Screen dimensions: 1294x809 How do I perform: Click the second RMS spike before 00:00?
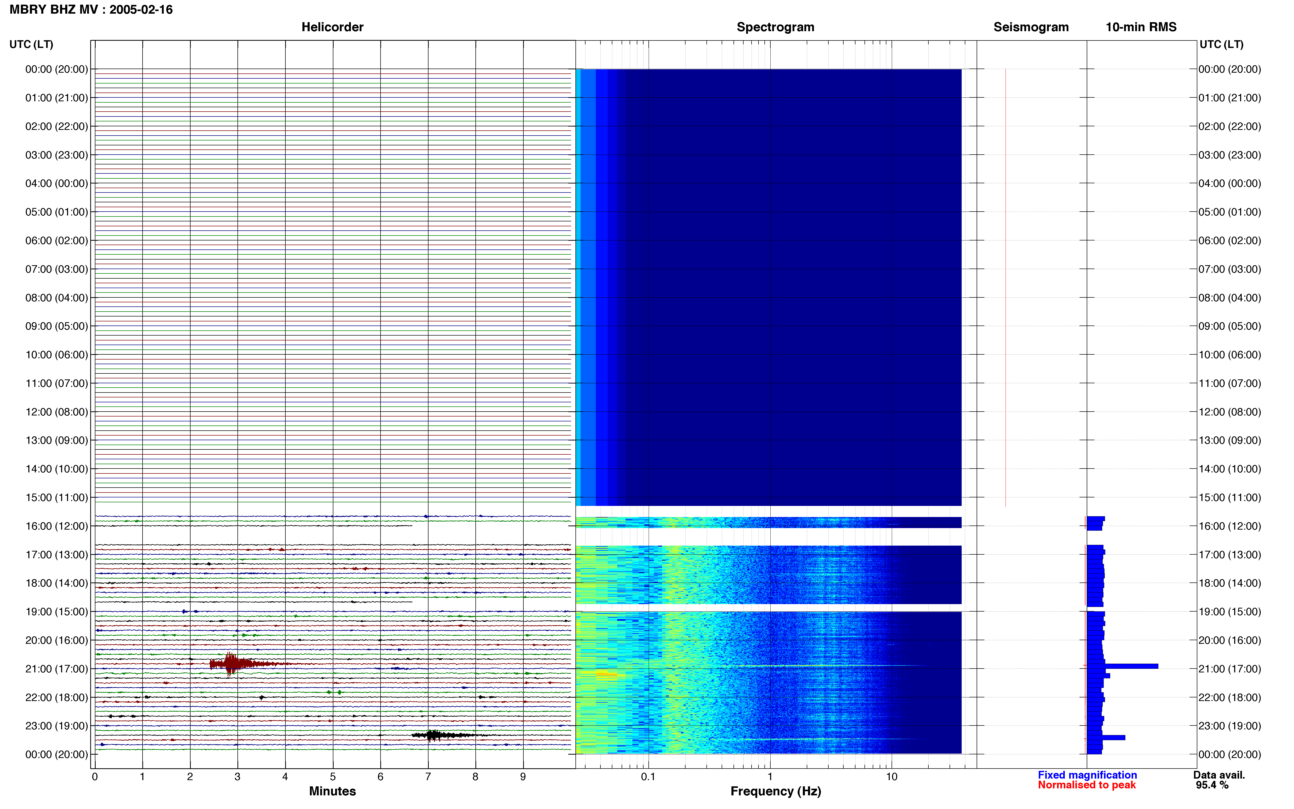coord(1106,737)
